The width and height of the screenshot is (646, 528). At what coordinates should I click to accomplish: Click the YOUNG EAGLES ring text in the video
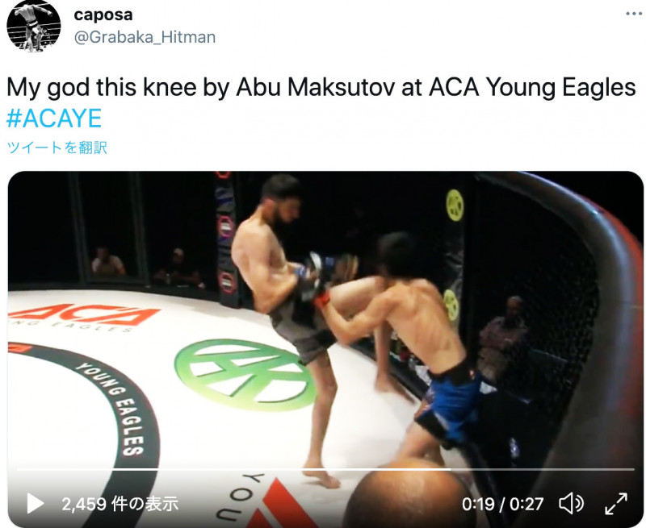coord(113,403)
